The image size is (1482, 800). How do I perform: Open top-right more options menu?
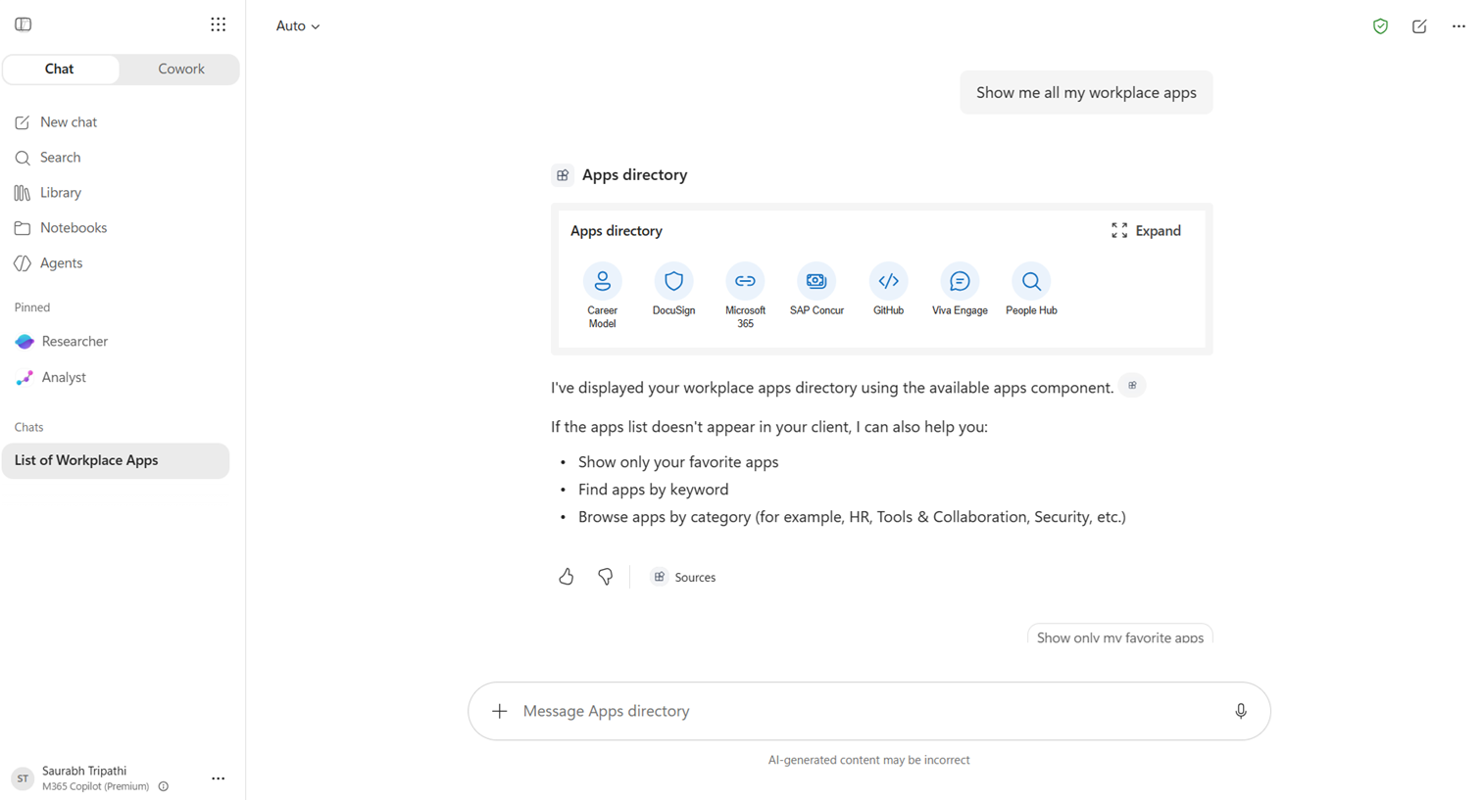coord(1458,26)
